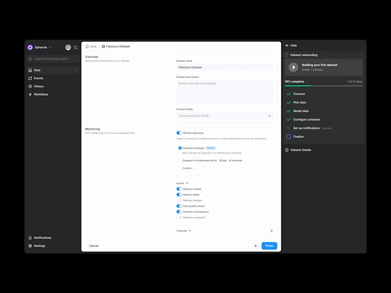Collapse the sidebar with panel icon
Screen dimensions: 391x293
(x=76, y=47)
